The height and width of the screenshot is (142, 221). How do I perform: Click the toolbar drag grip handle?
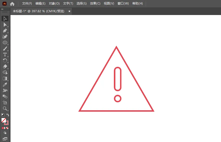point(5,12)
